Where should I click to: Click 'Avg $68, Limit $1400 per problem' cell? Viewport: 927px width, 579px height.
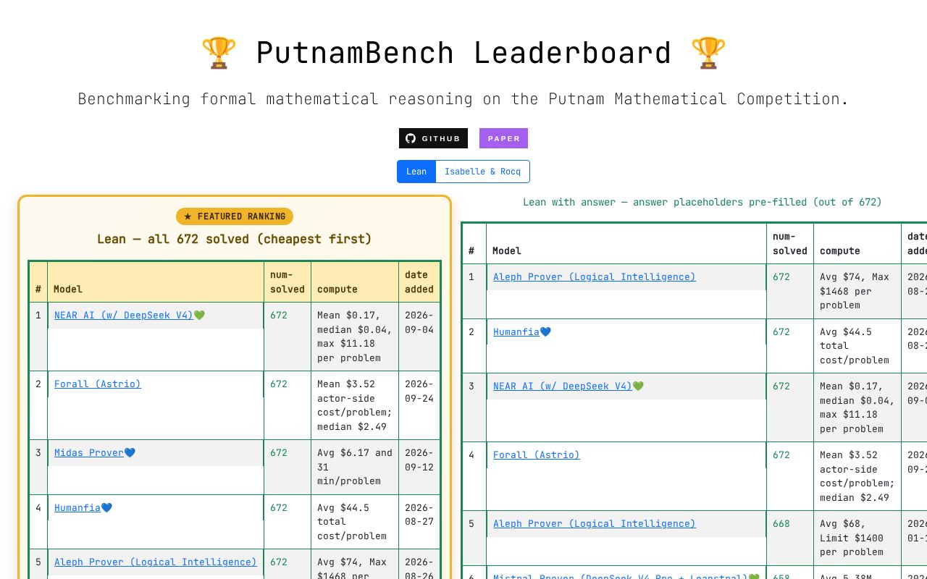tap(857, 538)
